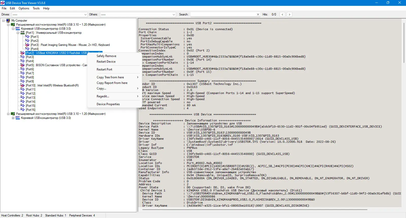The image size is (406, 218).
Task: Select the empty port icon for Port6
Action: coord(23,69)
